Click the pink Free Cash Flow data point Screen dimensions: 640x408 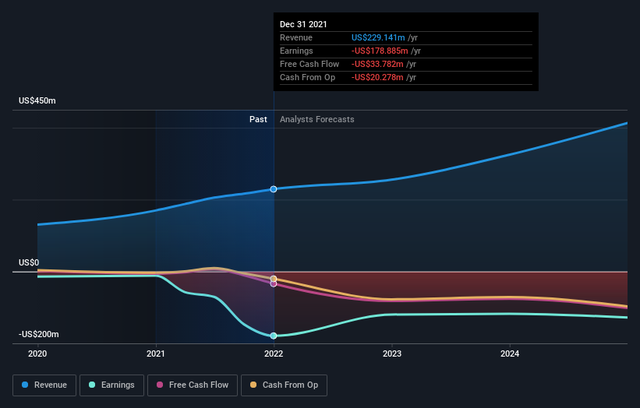[x=274, y=284]
